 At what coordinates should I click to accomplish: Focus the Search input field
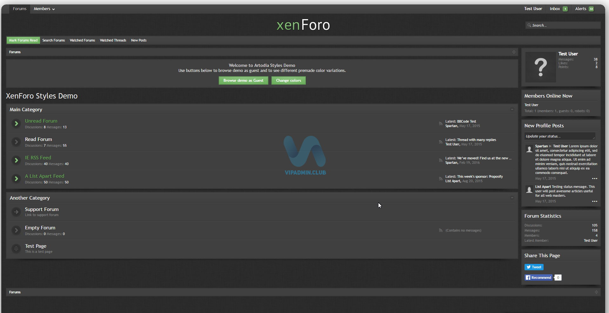[563, 25]
